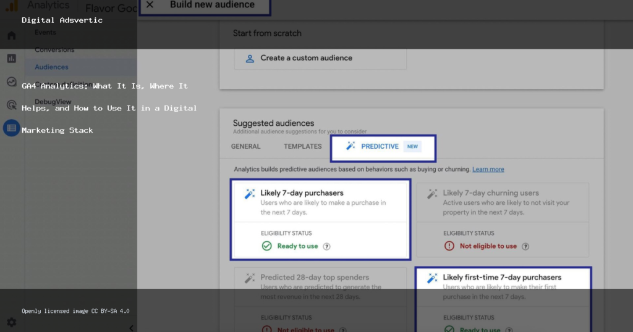633x332 pixels.
Task: Click the Suggested audiences heading
Action: (273, 123)
